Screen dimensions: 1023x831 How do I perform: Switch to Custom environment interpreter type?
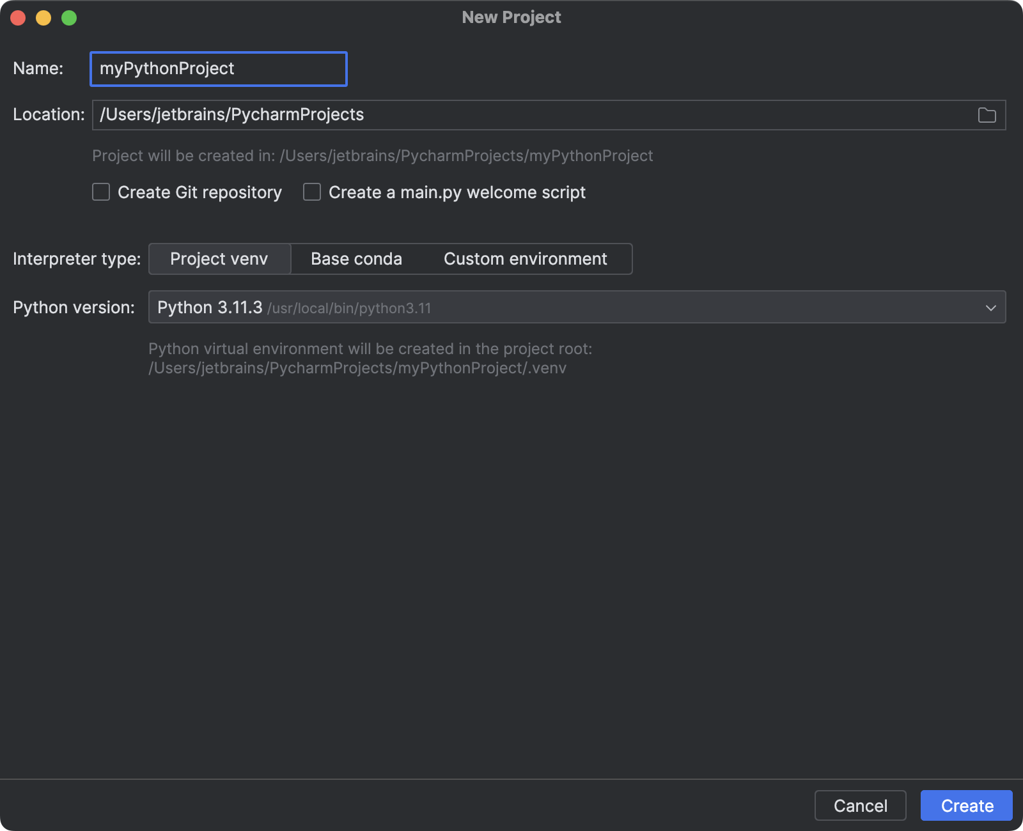tap(525, 259)
